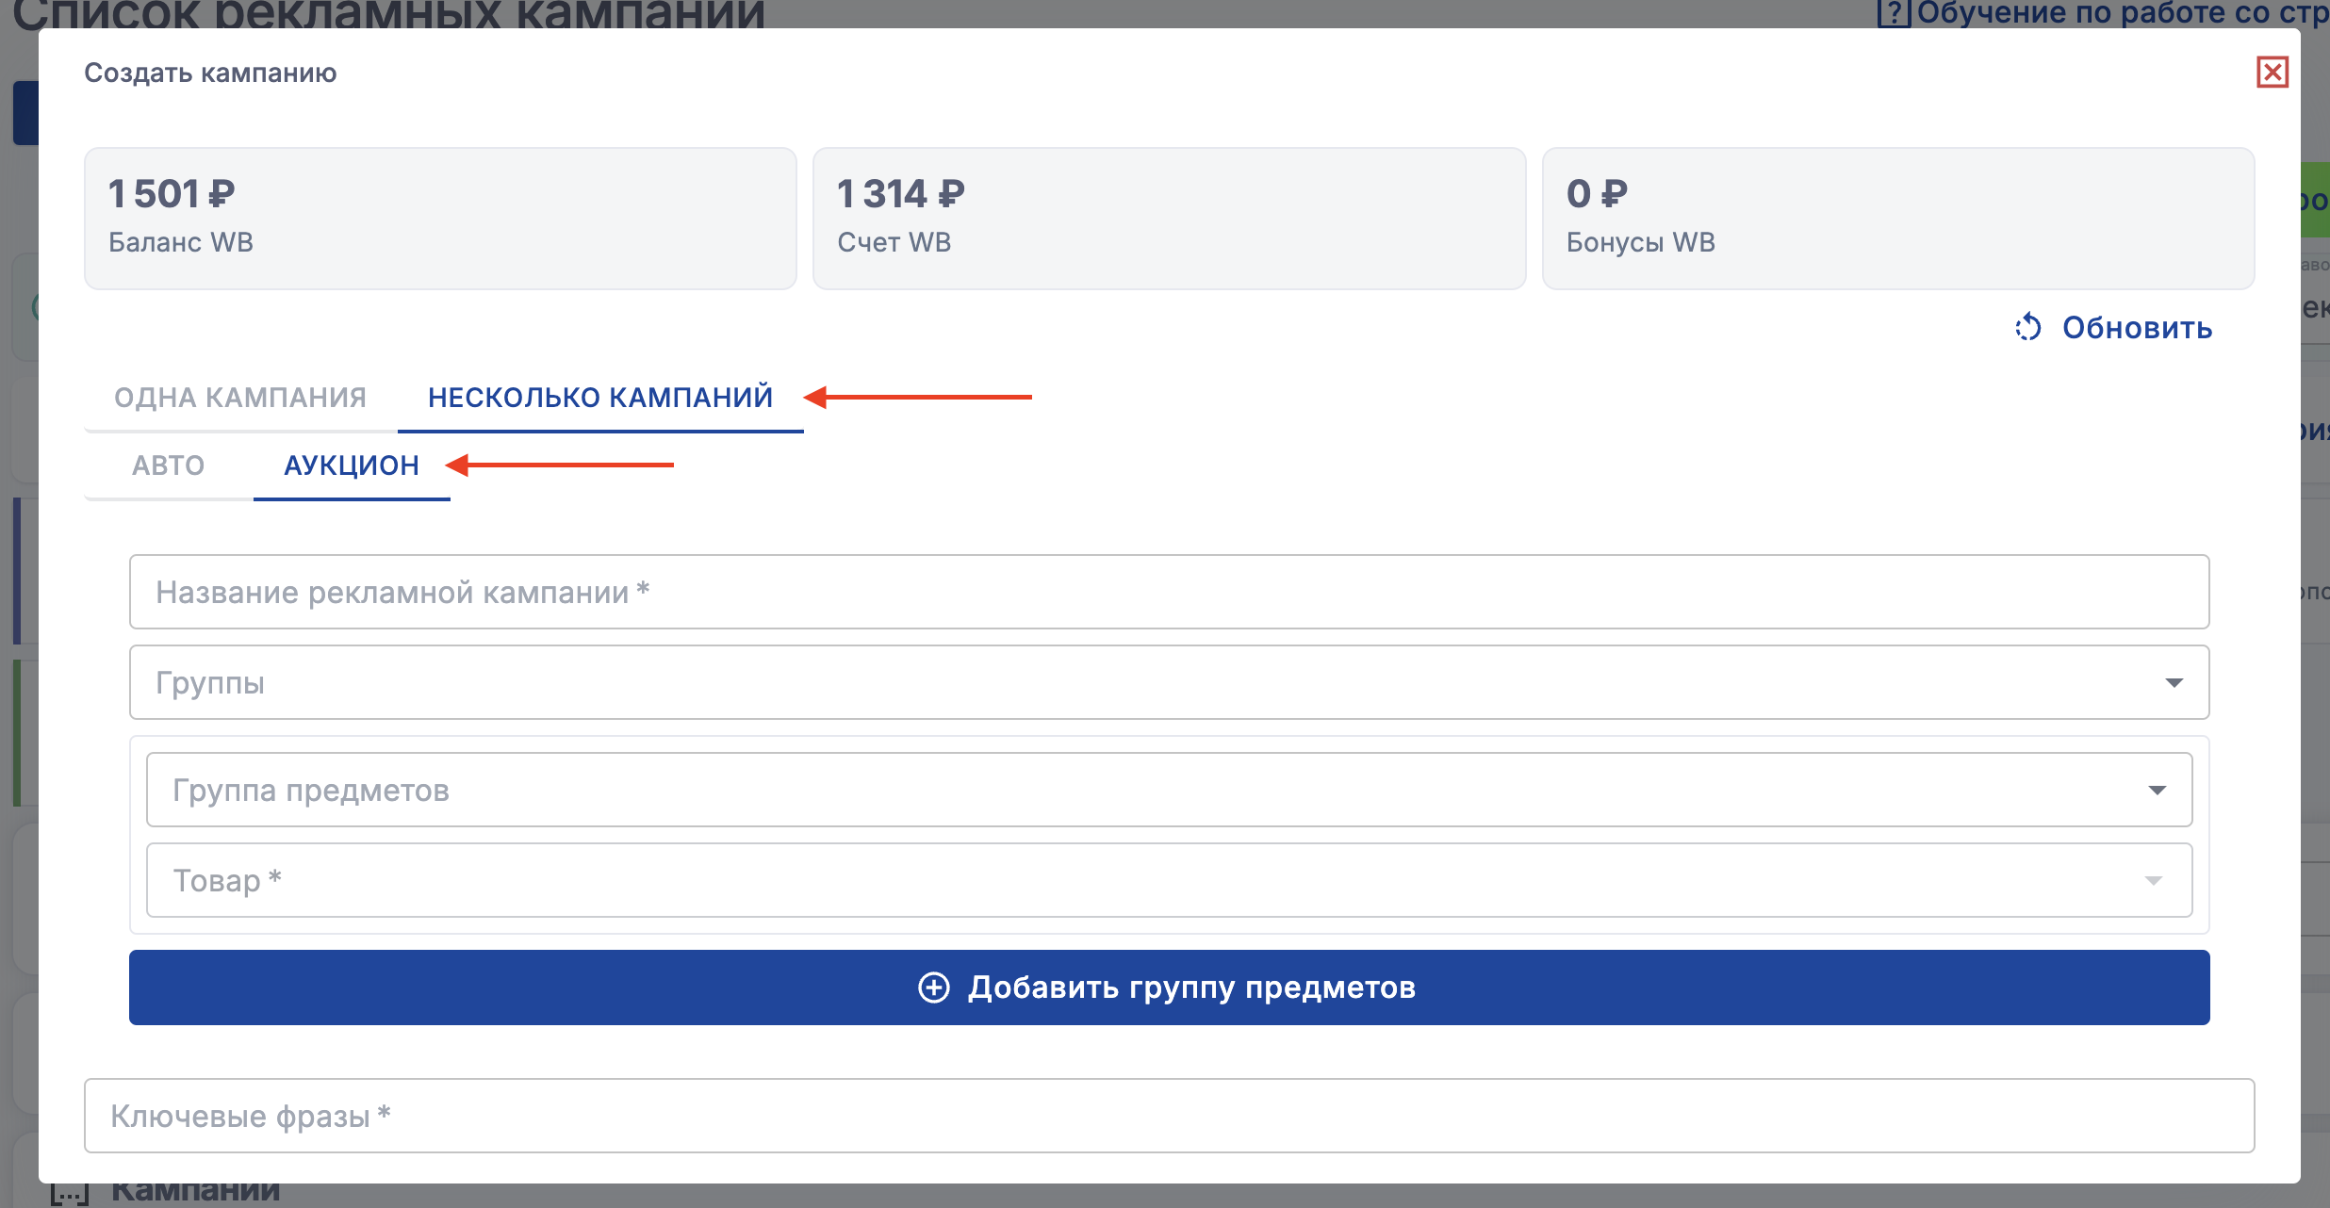
Task: Focus the Название рекламной кампании field
Action: [1169, 592]
